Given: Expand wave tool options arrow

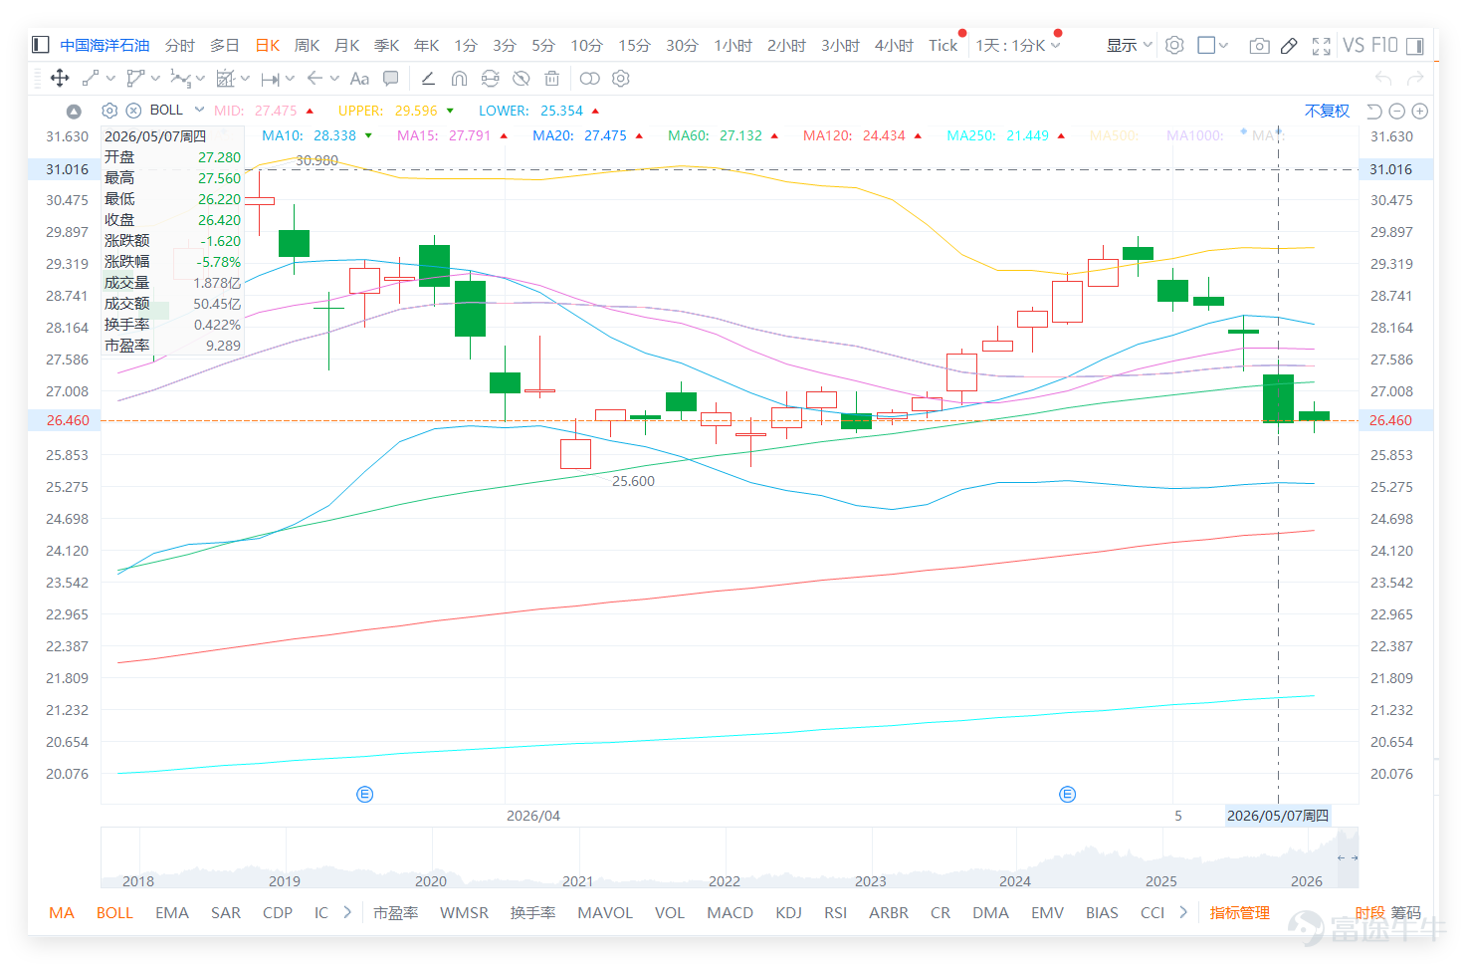Looking at the screenshot, I should click(200, 79).
